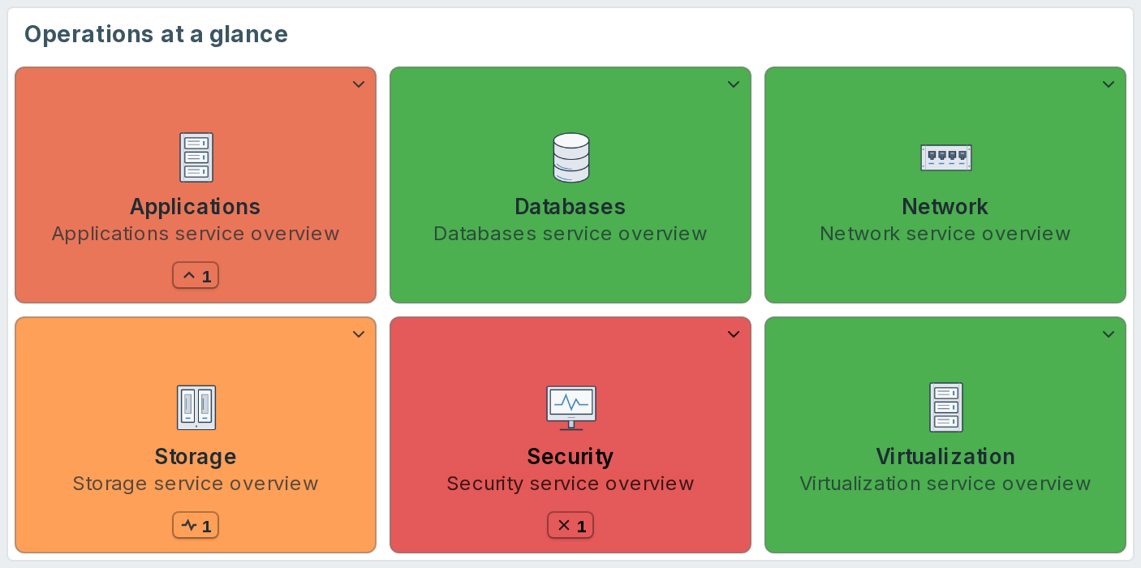Open the Security X badge showing 1
The height and width of the screenshot is (568, 1141).
(570, 526)
